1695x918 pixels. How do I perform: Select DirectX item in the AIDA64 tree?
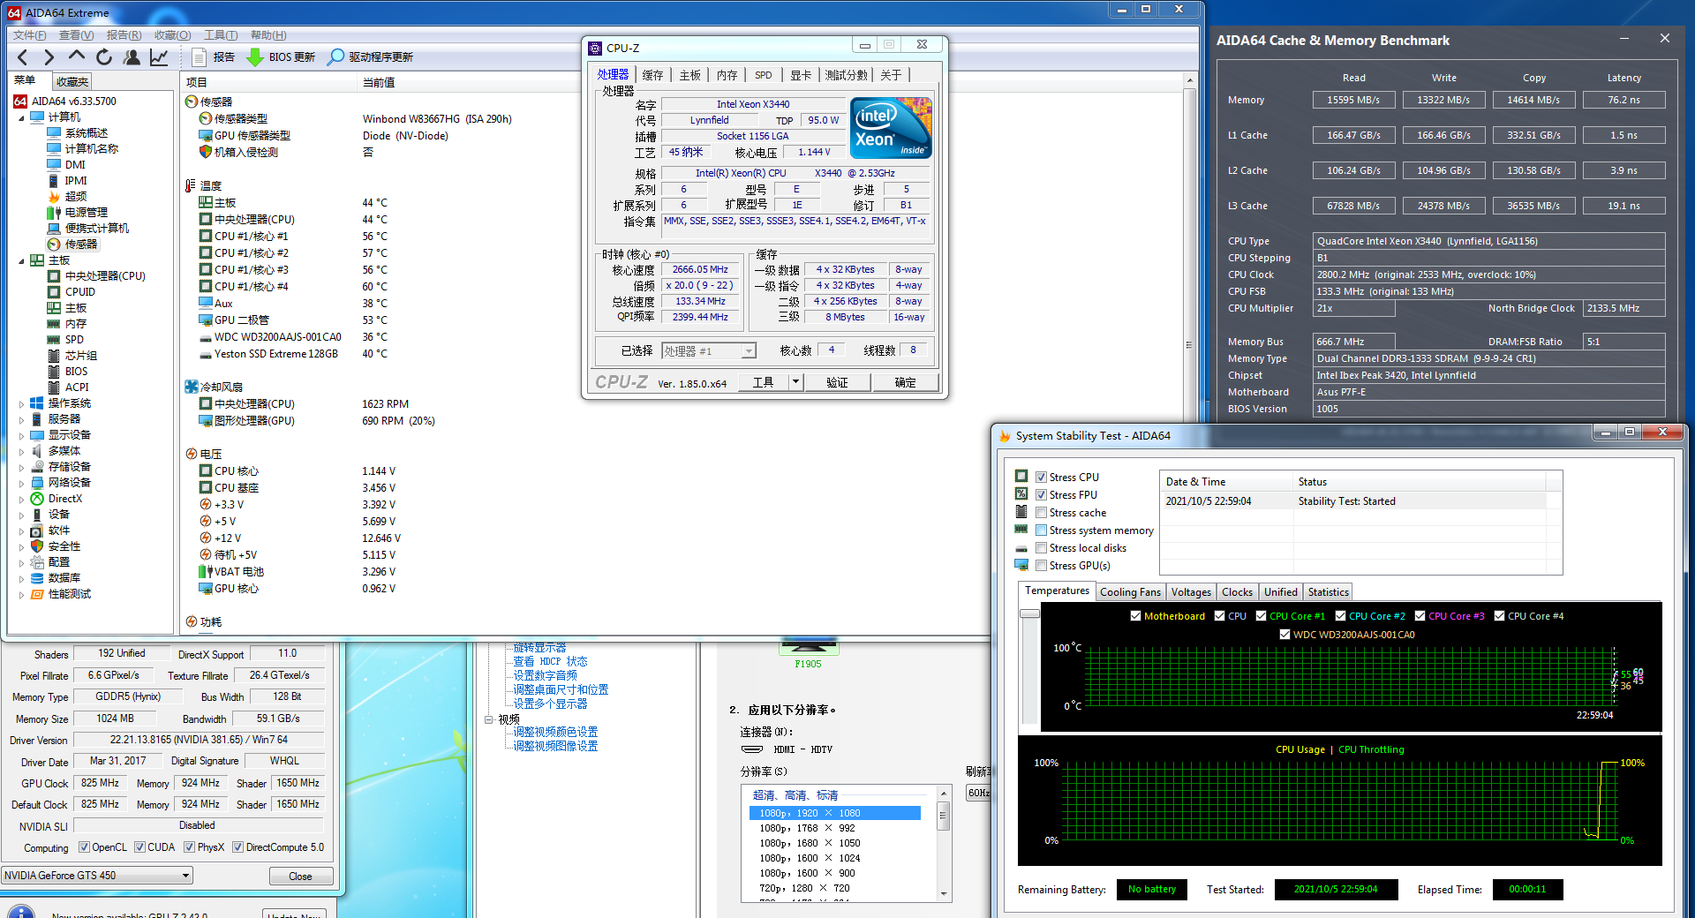pyautogui.click(x=65, y=499)
